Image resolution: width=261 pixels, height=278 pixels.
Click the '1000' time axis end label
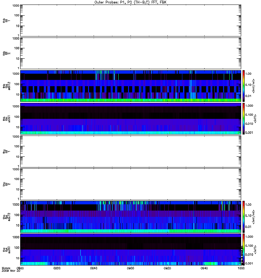(241, 268)
